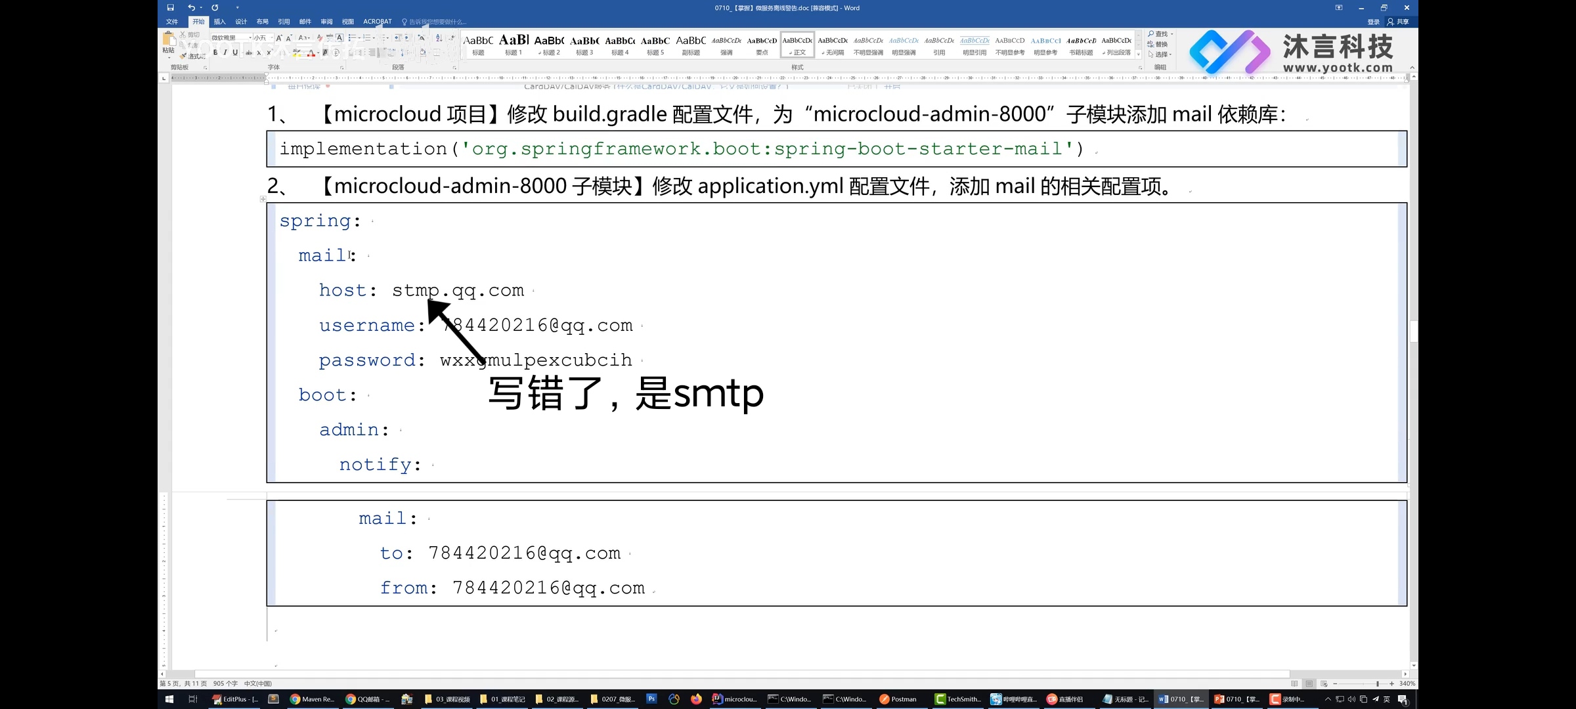Toggle character border (A box) button
The width and height of the screenshot is (1576, 709).
coord(339,38)
